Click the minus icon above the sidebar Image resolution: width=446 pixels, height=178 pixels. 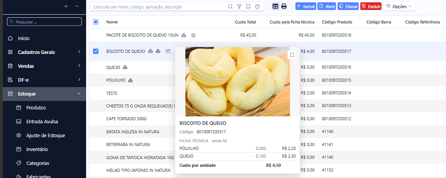pos(77,6)
